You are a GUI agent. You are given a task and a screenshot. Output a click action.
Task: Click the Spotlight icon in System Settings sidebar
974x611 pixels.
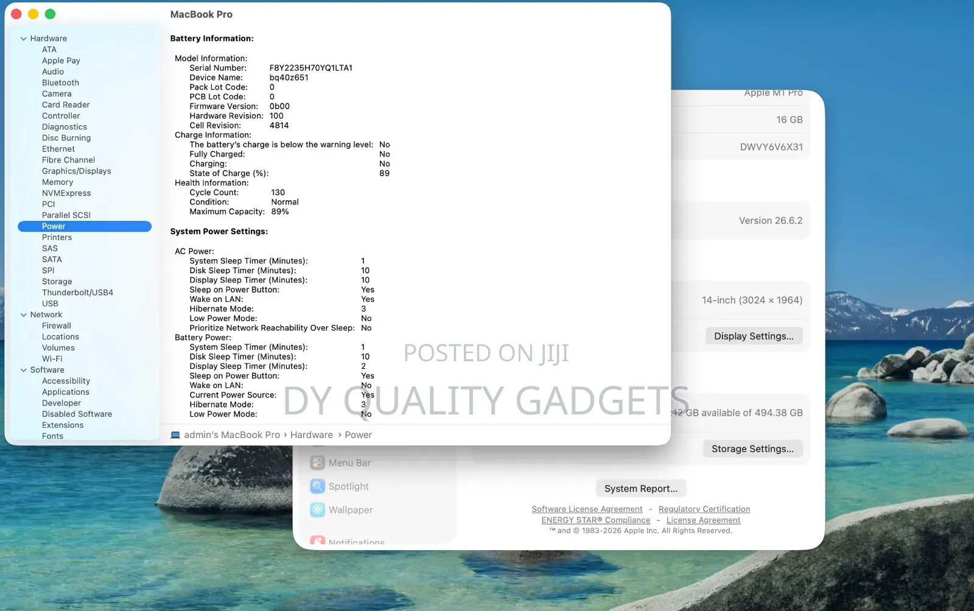coord(317,486)
